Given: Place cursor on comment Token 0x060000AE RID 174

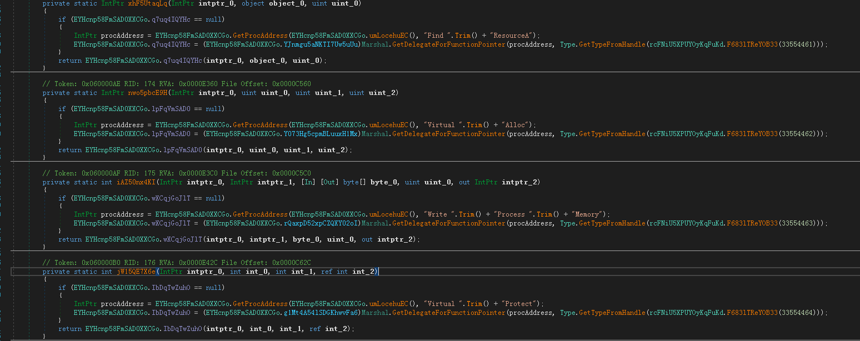Looking at the screenshot, I should pyautogui.click(x=177, y=84).
